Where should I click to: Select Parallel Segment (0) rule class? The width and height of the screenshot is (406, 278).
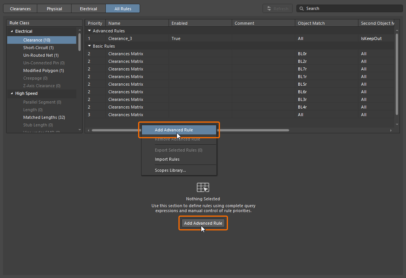(42, 102)
